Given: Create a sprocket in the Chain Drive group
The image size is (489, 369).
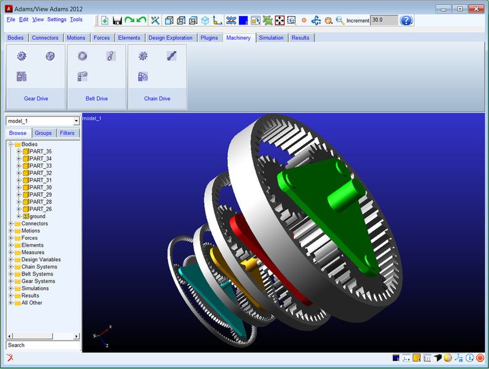Looking at the screenshot, I should pyautogui.click(x=143, y=56).
